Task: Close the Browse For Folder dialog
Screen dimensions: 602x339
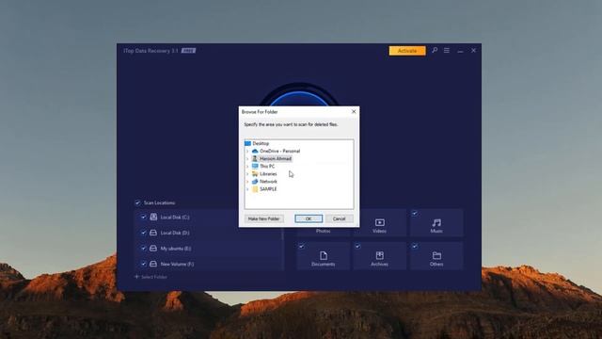Action: [354, 111]
